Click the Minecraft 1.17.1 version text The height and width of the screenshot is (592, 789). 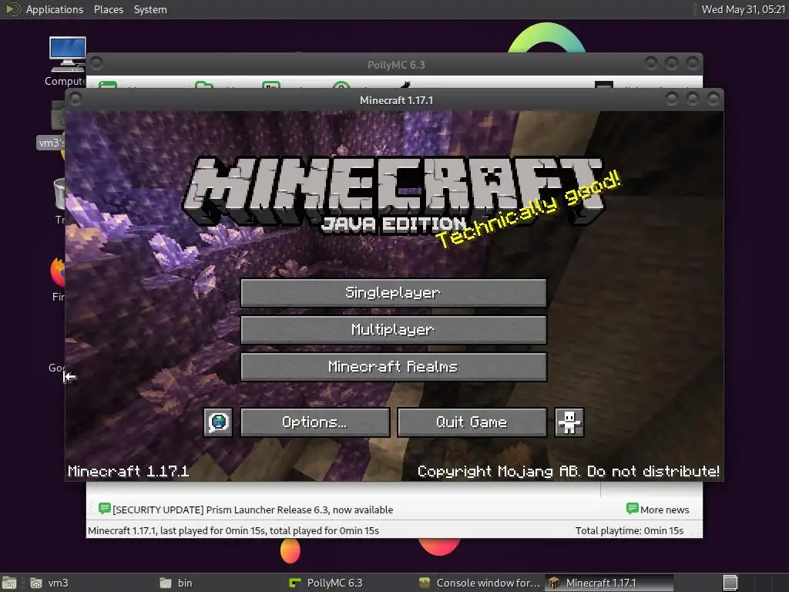[129, 471]
